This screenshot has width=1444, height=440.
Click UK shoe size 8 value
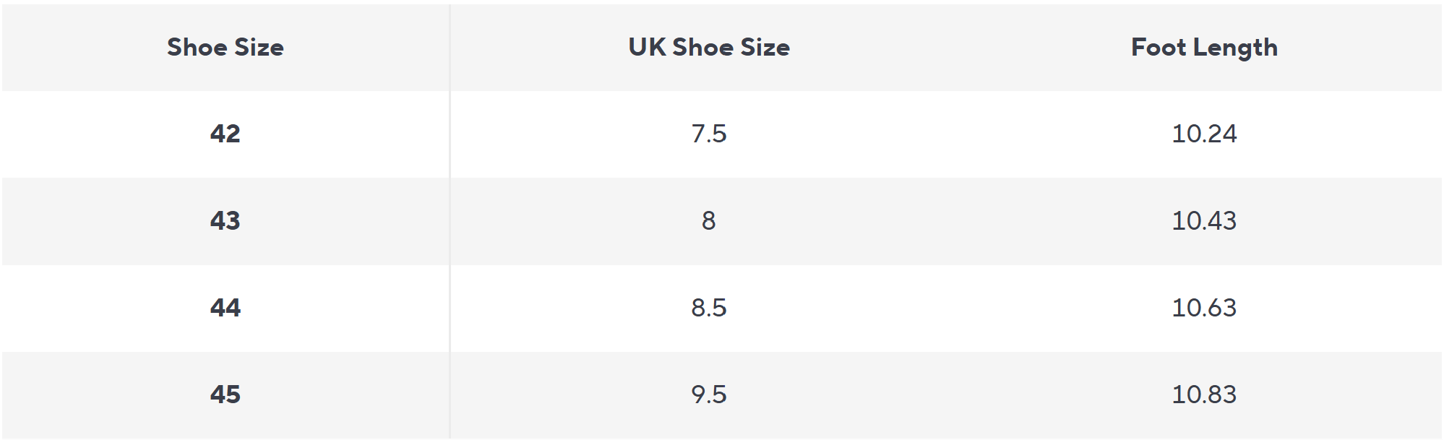click(x=709, y=220)
